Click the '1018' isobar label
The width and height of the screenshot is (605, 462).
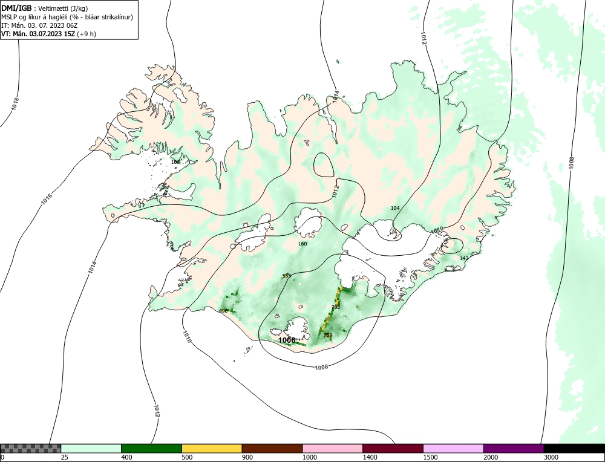(x=15, y=104)
